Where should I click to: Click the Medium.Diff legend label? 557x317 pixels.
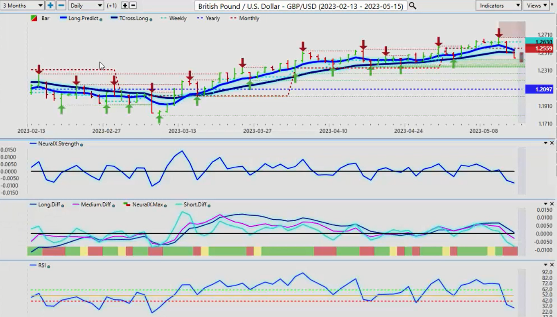(95, 205)
